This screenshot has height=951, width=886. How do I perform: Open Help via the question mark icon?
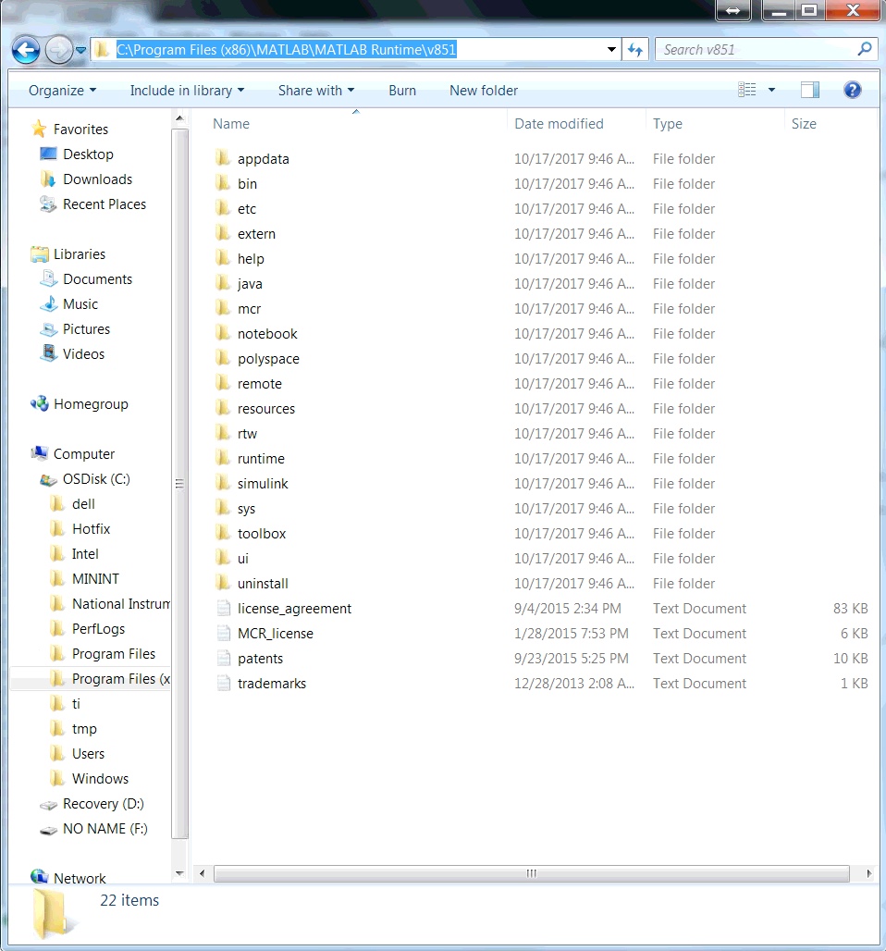[x=852, y=90]
